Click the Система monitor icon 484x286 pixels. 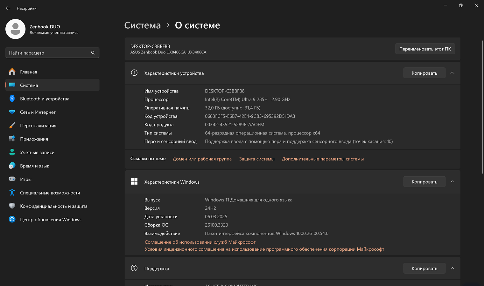(x=12, y=85)
